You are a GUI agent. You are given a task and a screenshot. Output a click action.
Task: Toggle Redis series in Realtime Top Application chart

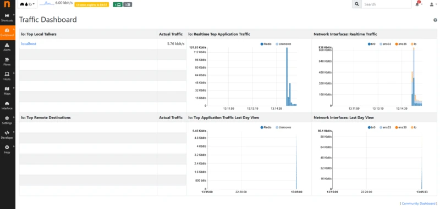[266, 44]
